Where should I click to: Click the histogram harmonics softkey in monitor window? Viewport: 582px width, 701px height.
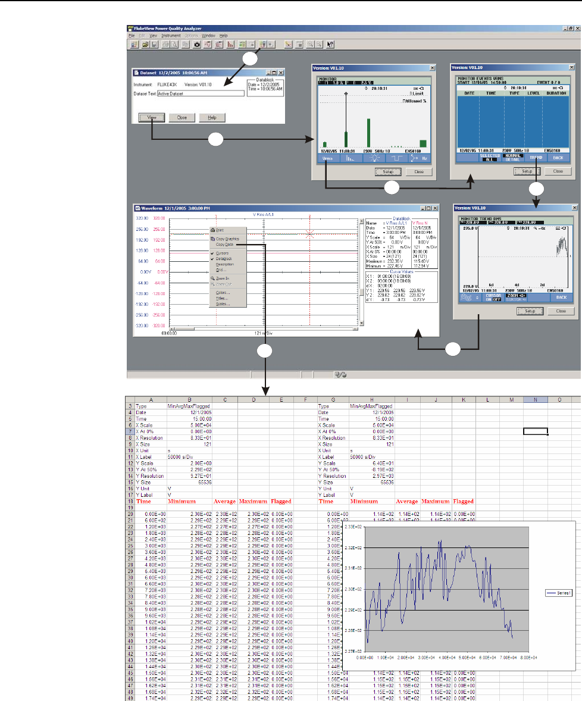click(351, 158)
